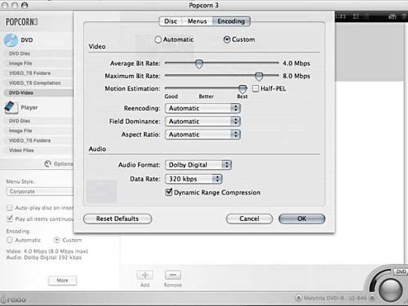Select DVD-Video in sidebar
Viewport: 408px width, 306px height.
[39, 93]
